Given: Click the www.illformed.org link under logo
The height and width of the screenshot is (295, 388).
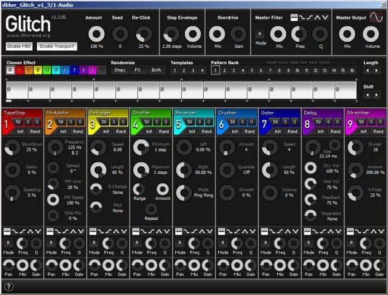Looking at the screenshot, I should point(28,36).
